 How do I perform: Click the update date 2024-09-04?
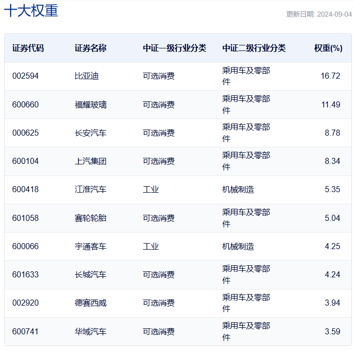point(334,14)
